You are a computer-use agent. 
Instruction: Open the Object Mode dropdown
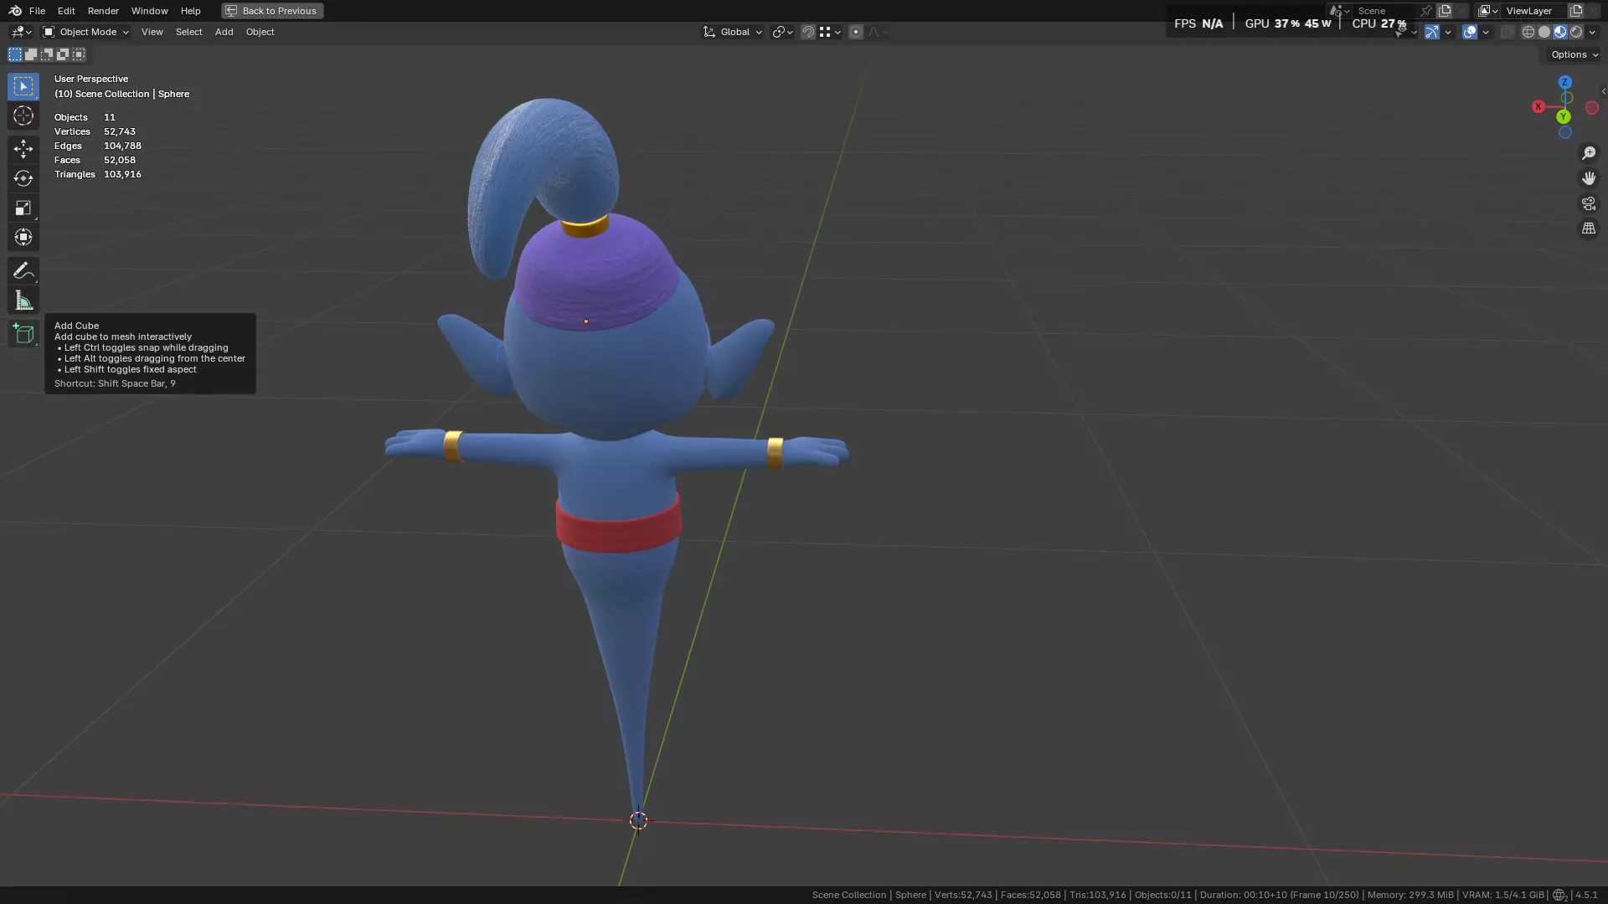coord(85,32)
